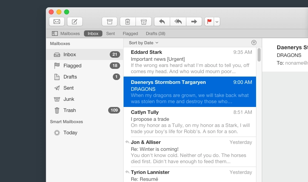Reply to the selected message
The width and height of the screenshot is (308, 182).
pyautogui.click(x=162, y=22)
